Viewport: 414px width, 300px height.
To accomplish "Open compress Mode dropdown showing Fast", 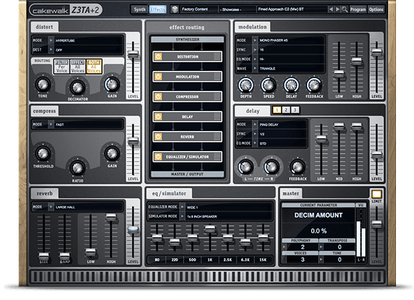I will 77,124.
